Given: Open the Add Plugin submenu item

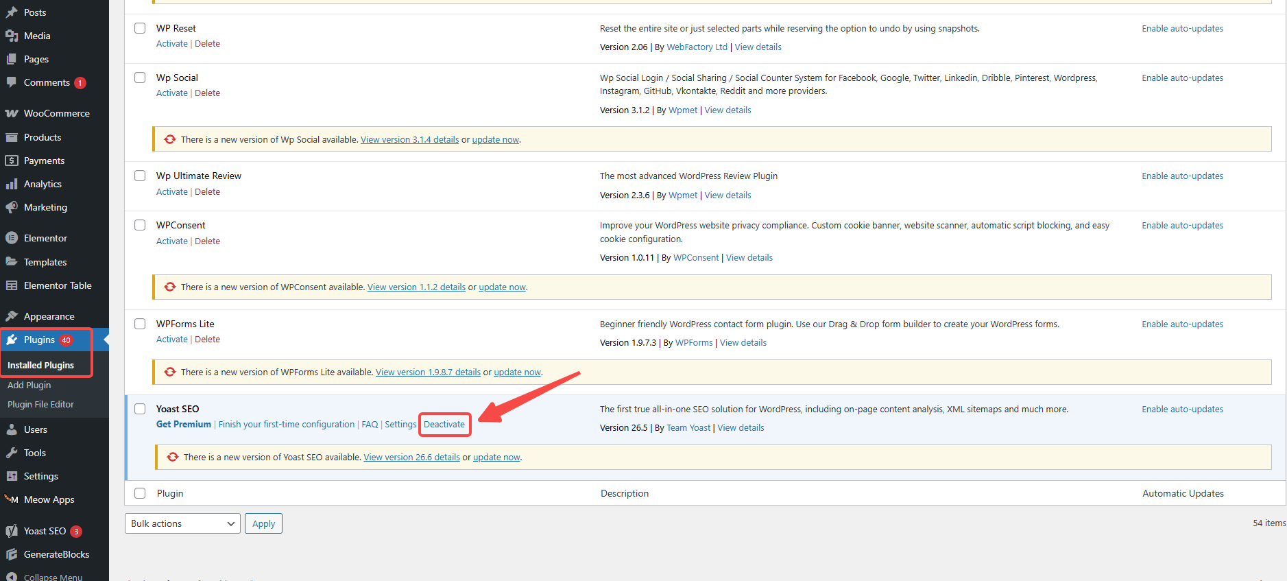Looking at the screenshot, I should pyautogui.click(x=29, y=385).
